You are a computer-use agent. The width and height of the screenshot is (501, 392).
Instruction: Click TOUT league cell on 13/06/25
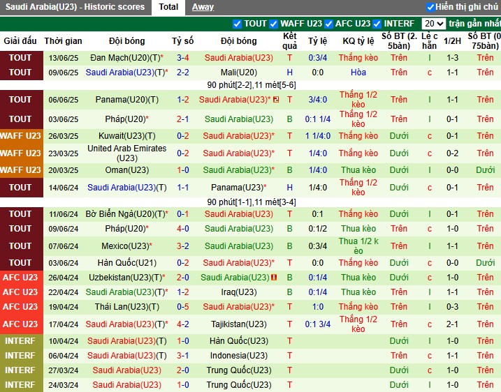coord(22,58)
